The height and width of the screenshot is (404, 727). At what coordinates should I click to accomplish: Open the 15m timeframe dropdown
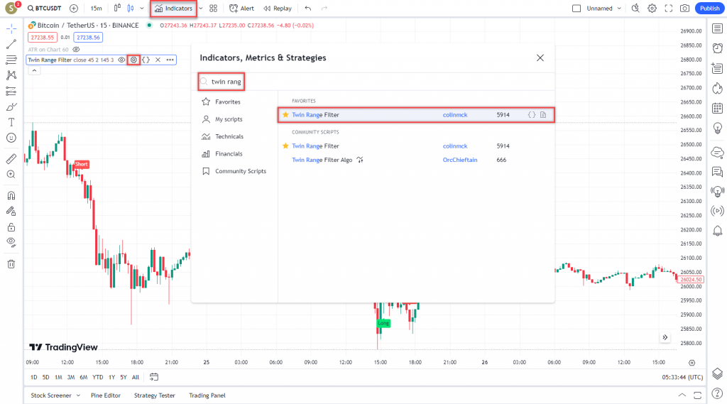(x=96, y=8)
